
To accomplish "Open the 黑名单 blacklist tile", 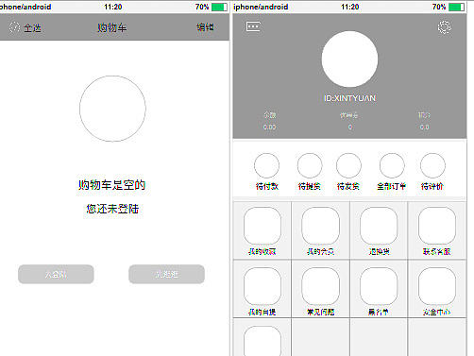I will [379, 289].
